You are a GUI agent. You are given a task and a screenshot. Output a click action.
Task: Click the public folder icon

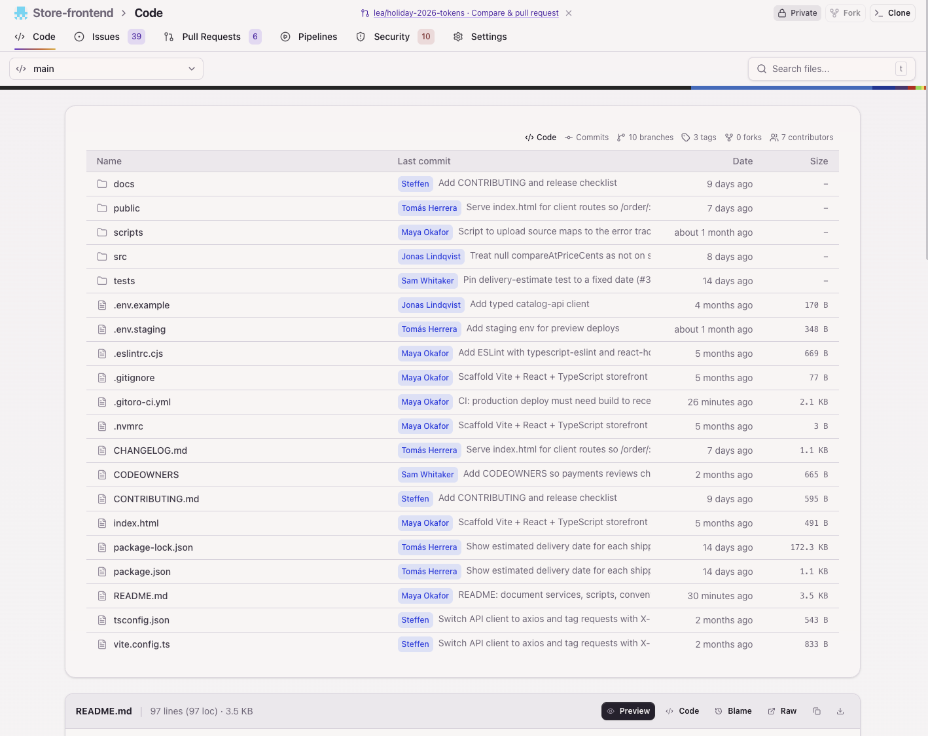pos(102,208)
